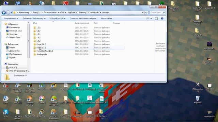
Task: Select the CCleaner desktop shortcut
Action: click(6, 87)
